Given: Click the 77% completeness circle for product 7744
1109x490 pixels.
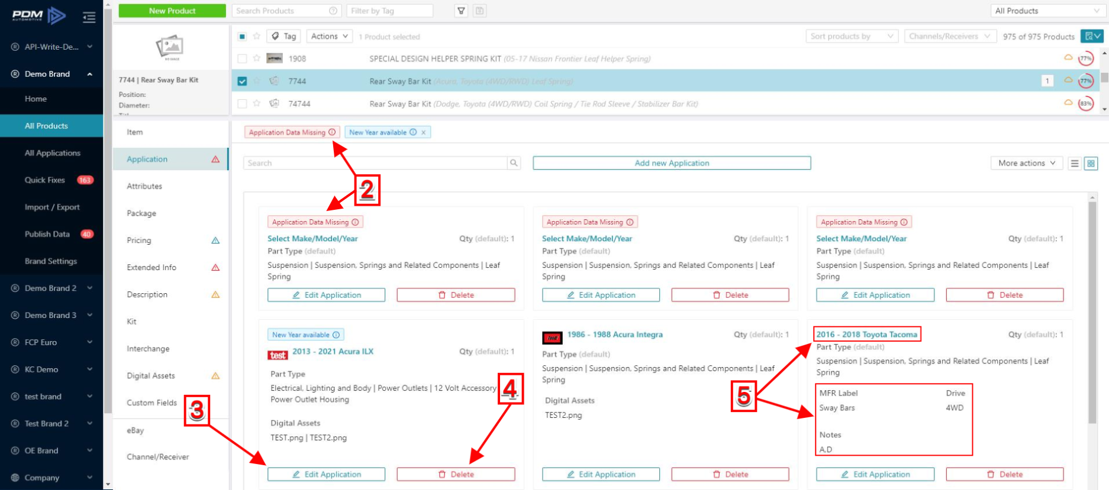Looking at the screenshot, I should 1085,81.
